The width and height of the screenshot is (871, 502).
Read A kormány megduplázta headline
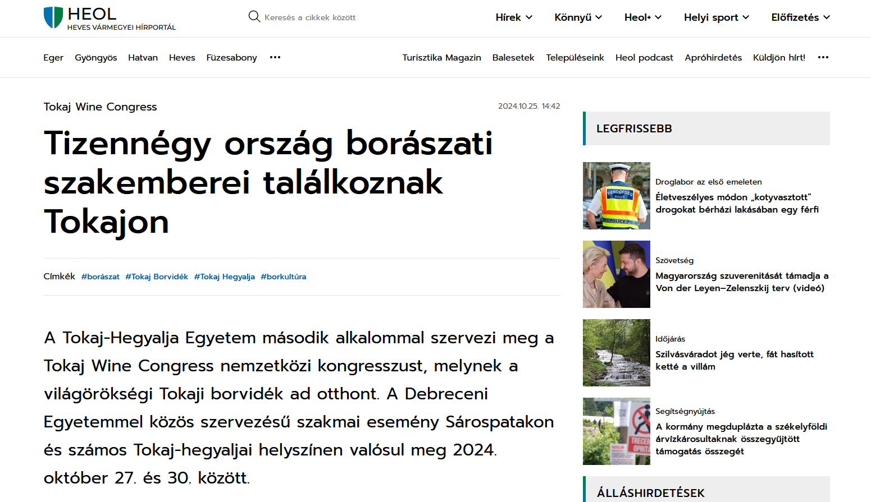(x=741, y=439)
